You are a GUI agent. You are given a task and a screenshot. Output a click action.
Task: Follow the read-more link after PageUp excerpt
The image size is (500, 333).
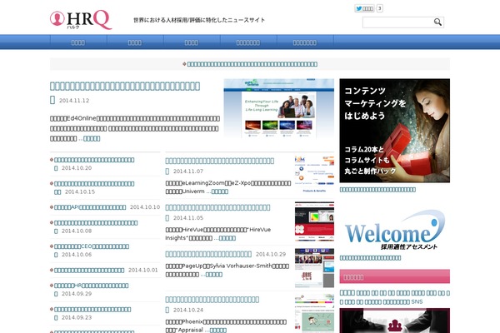(x=214, y=275)
